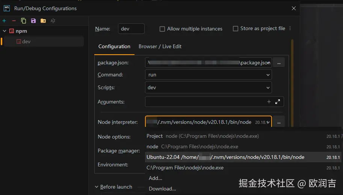Choose Add... in interpreter list

(x=156, y=178)
